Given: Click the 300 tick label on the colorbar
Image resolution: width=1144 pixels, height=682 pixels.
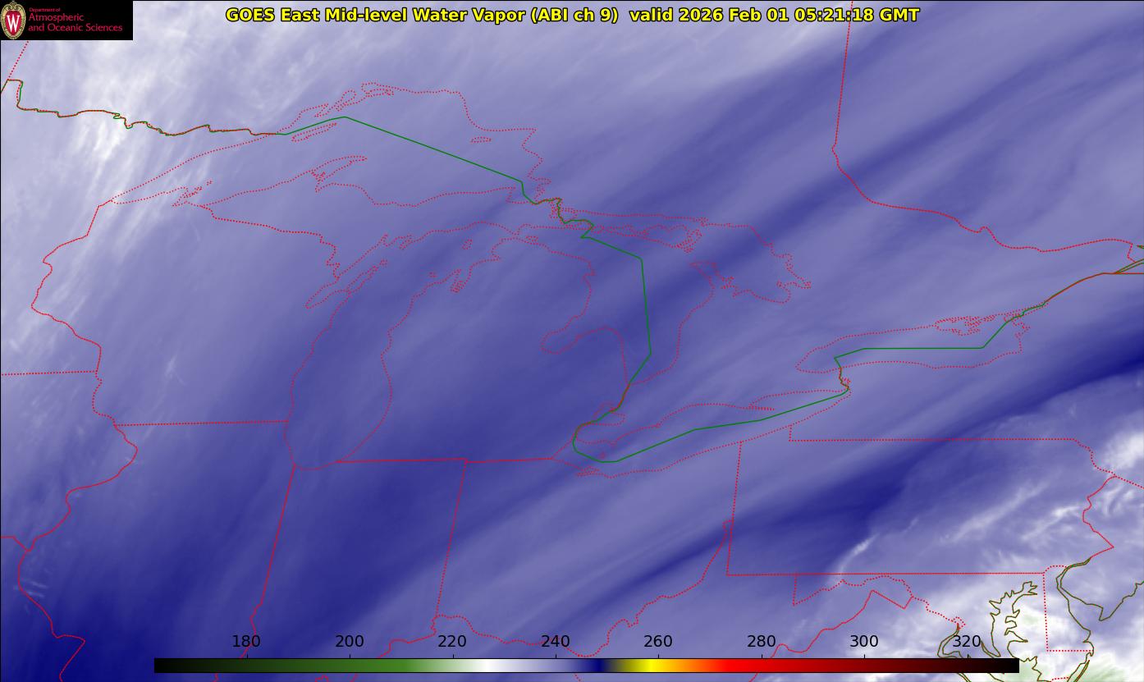Looking at the screenshot, I should tap(864, 641).
